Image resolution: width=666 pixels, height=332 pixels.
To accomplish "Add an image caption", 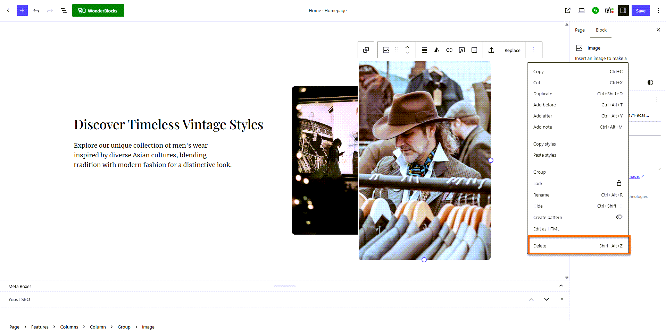I will click(x=474, y=50).
